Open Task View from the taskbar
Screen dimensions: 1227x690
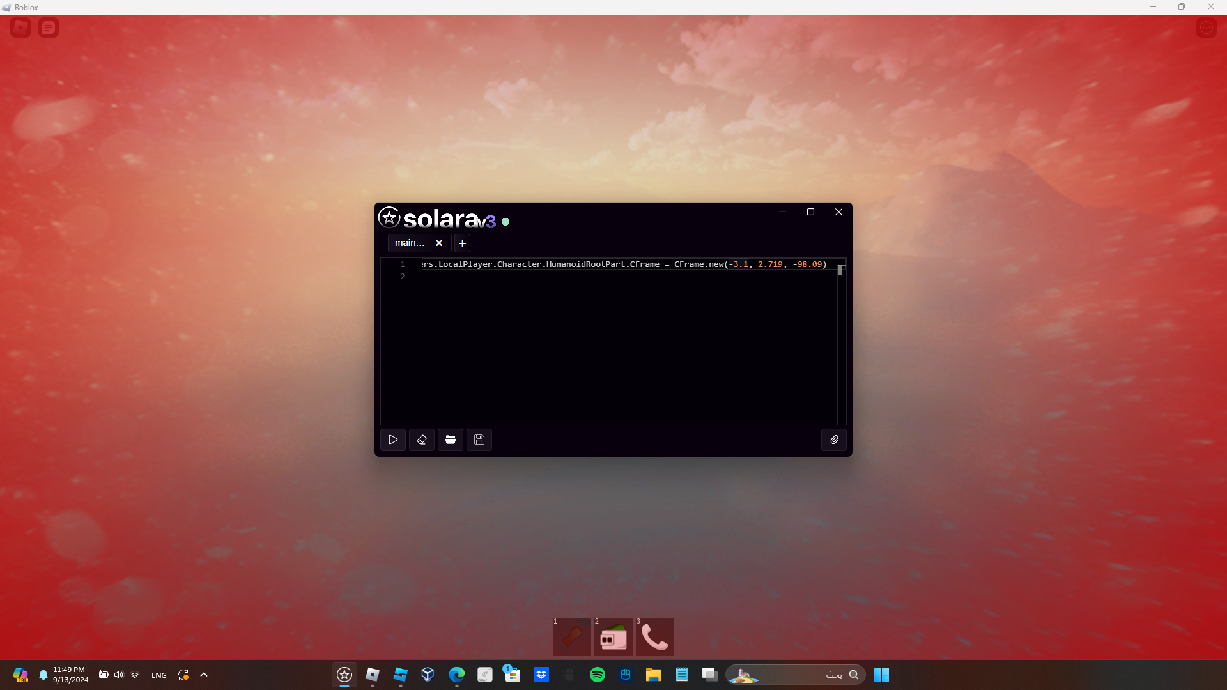[710, 675]
